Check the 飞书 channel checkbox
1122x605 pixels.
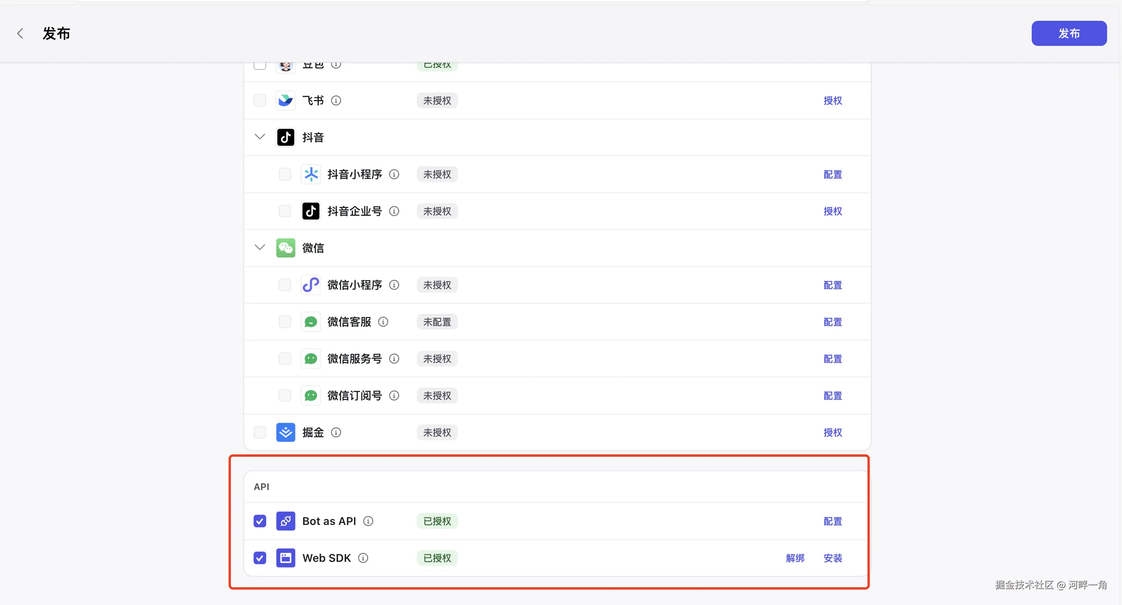260,100
